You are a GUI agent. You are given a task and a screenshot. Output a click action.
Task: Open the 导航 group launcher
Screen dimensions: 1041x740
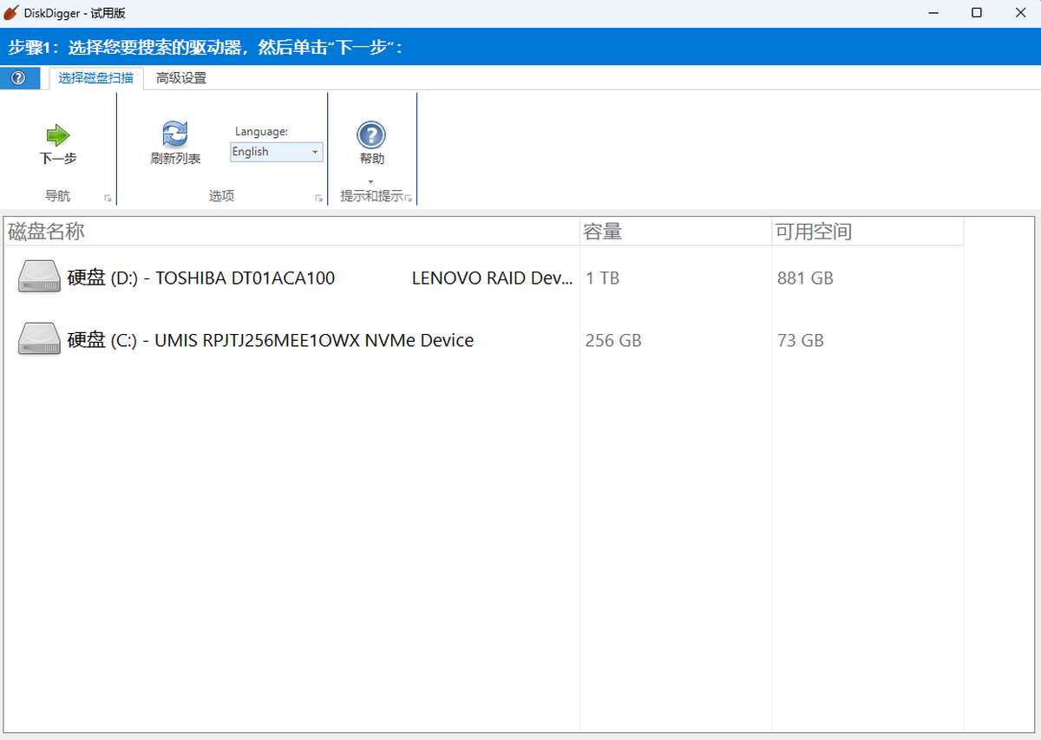pos(108,199)
